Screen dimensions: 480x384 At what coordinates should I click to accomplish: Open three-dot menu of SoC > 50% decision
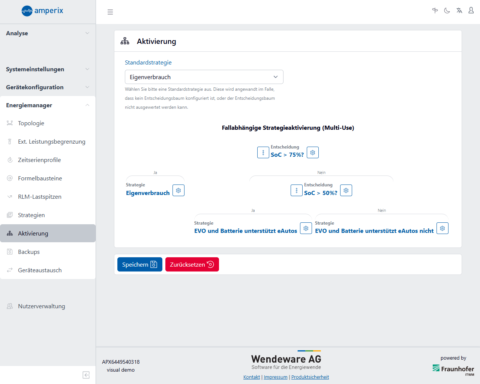pyautogui.click(x=297, y=190)
